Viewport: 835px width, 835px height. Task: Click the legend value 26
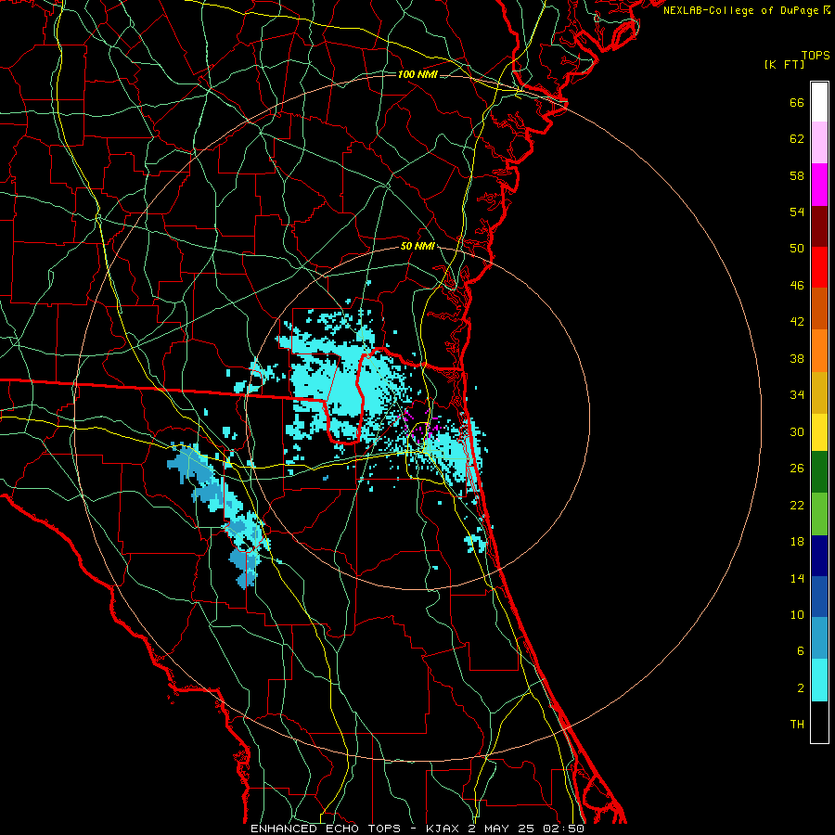797,469
